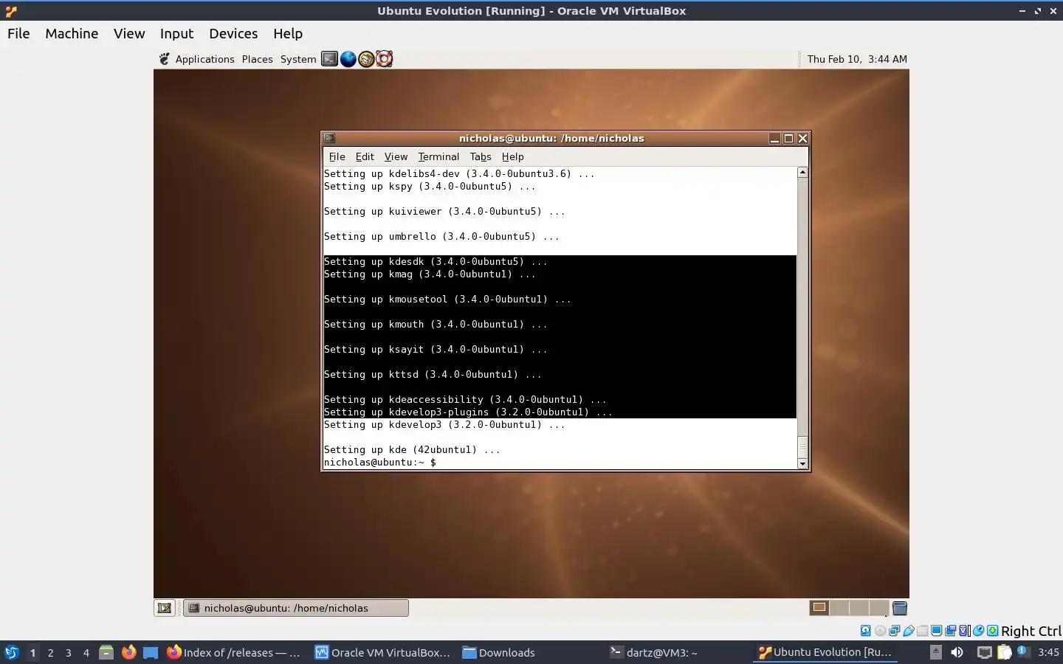Screen dimensions: 1063x664
Task: Click the terminal prompt line nicholas@ubuntu:~ $
Action: click(380, 462)
